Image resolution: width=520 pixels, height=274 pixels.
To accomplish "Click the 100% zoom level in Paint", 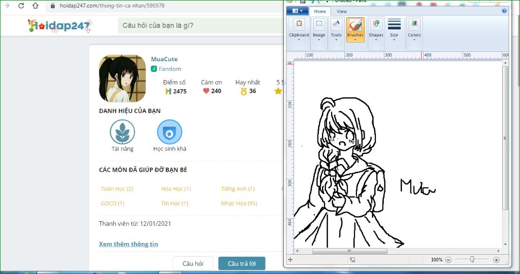I will pos(436,260).
